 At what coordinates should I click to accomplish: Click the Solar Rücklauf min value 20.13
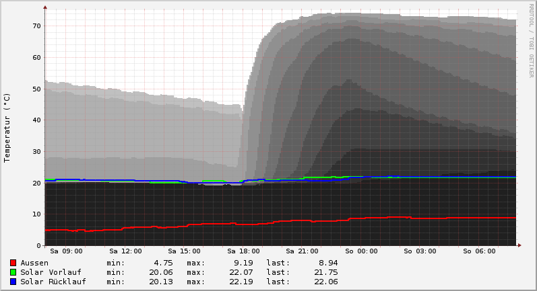click(161, 282)
